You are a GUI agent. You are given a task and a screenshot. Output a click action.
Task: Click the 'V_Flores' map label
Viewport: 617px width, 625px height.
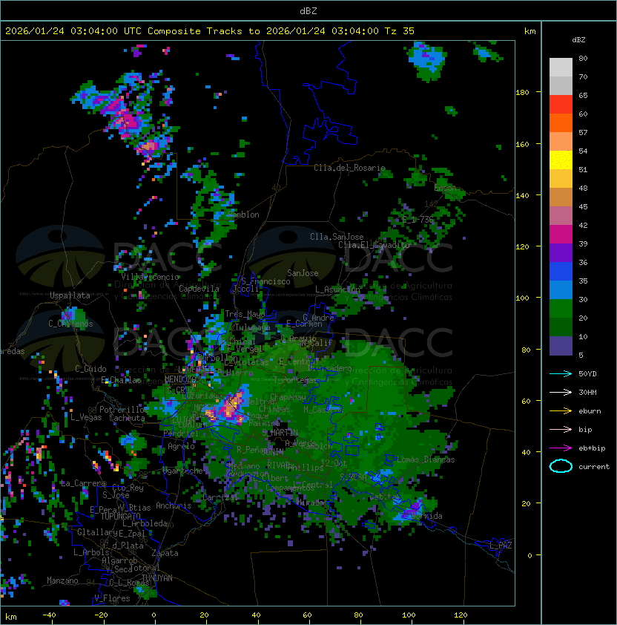112,598
